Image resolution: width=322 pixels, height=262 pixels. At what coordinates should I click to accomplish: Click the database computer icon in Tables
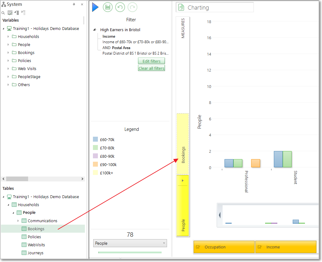pos(9,197)
